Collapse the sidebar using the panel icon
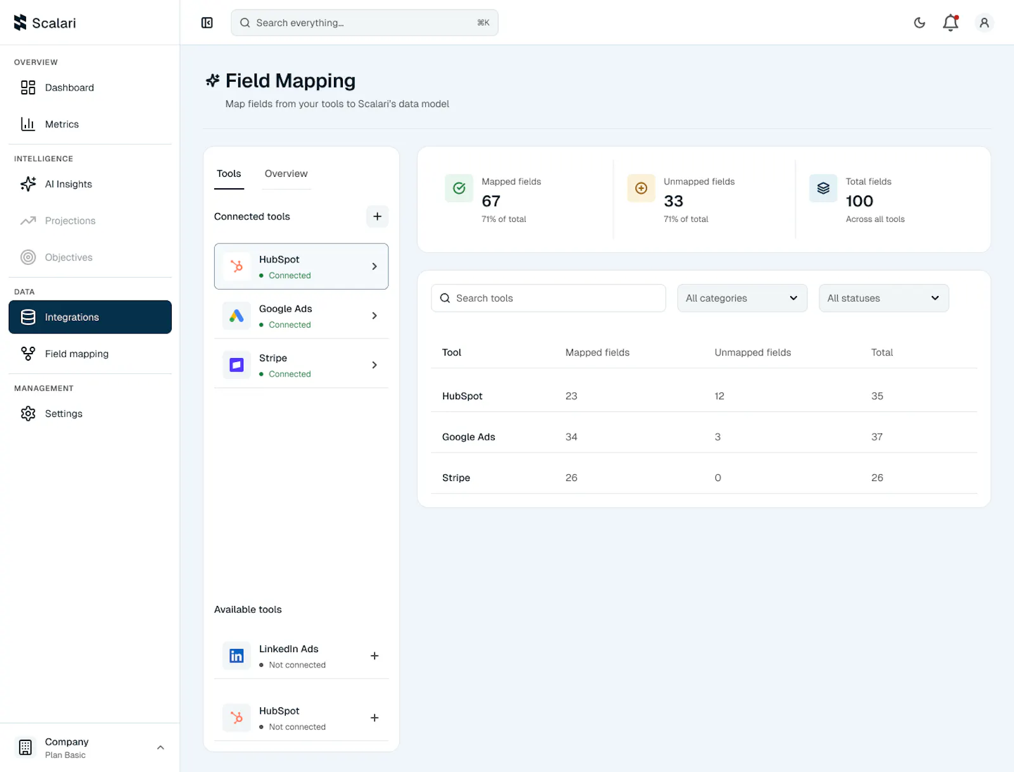This screenshot has height=772, width=1014. pyautogui.click(x=207, y=23)
